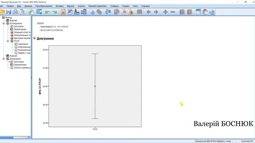The height and width of the screenshot is (143, 255).
Task: Expand outline with the plus icon
Action: (x=165, y=12)
